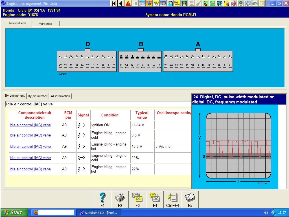The height and width of the screenshot is (217, 289).
Task: Open IAC valve link for 10,5 V row
Action: 30,146
